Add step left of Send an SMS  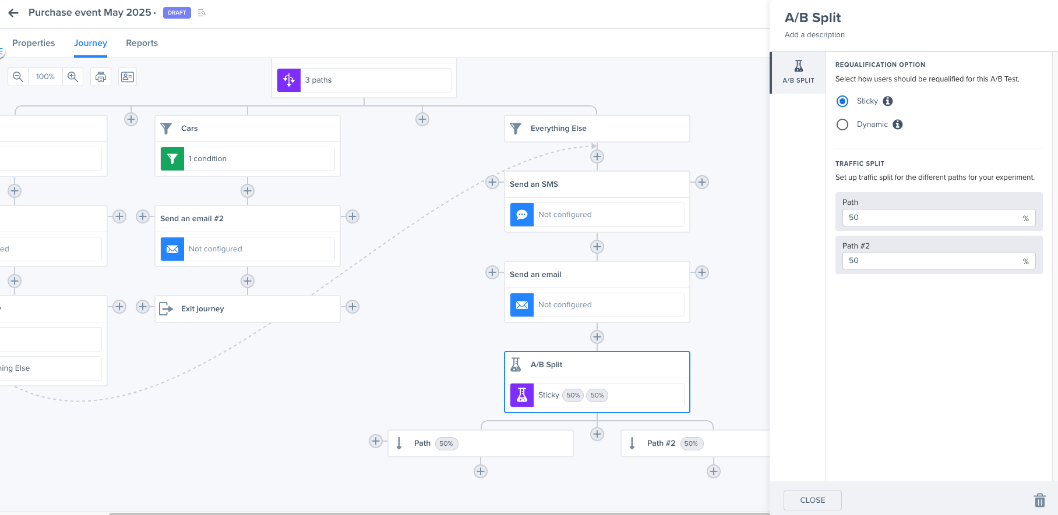pos(492,182)
